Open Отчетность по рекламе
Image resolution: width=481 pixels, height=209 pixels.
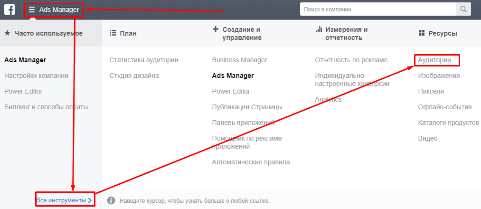pyautogui.click(x=351, y=60)
